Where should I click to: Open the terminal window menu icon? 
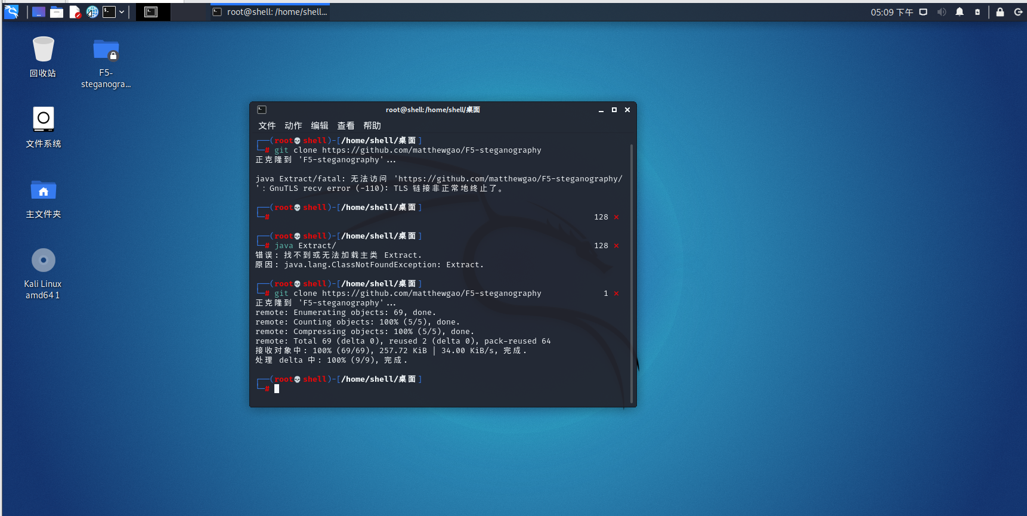click(262, 110)
